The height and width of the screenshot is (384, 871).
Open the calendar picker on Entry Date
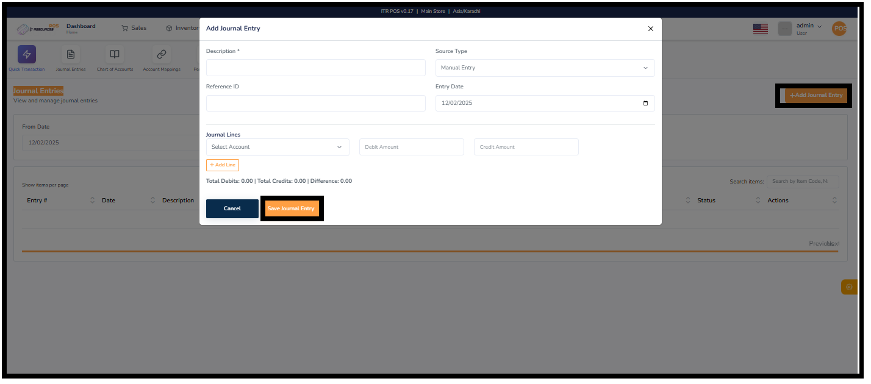(645, 103)
